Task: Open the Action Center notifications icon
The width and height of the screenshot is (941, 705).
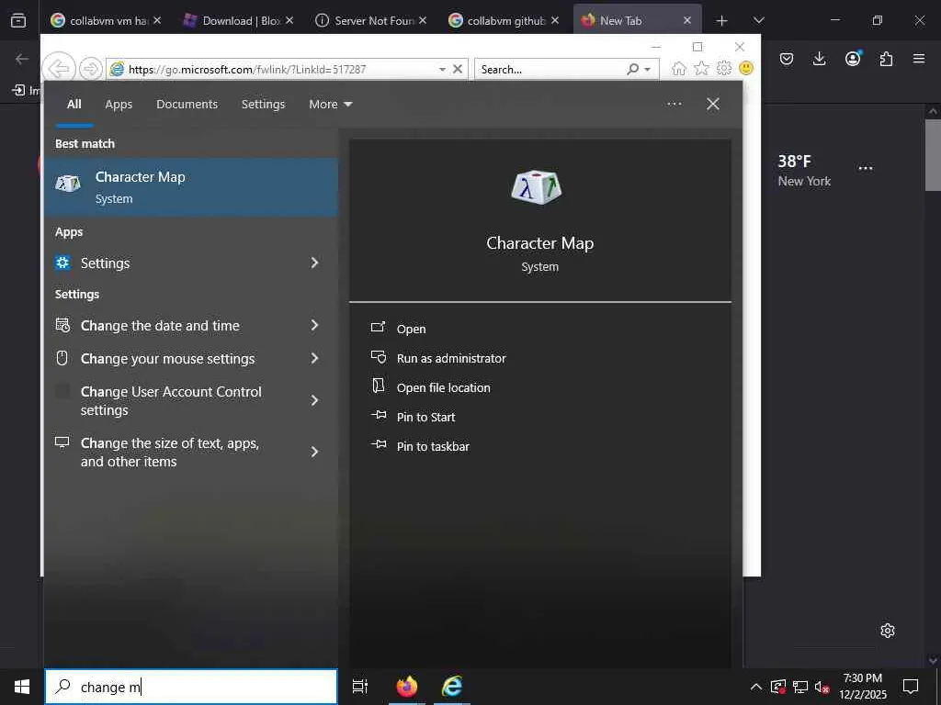Action: click(911, 687)
